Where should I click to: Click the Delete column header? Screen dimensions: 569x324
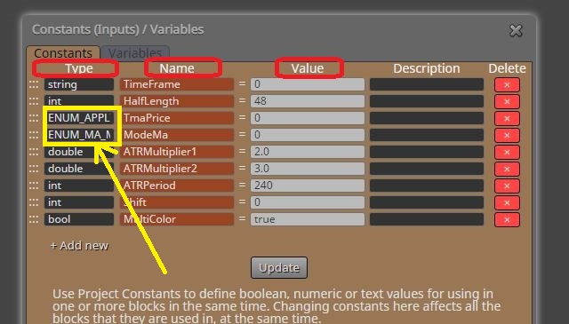click(x=507, y=68)
